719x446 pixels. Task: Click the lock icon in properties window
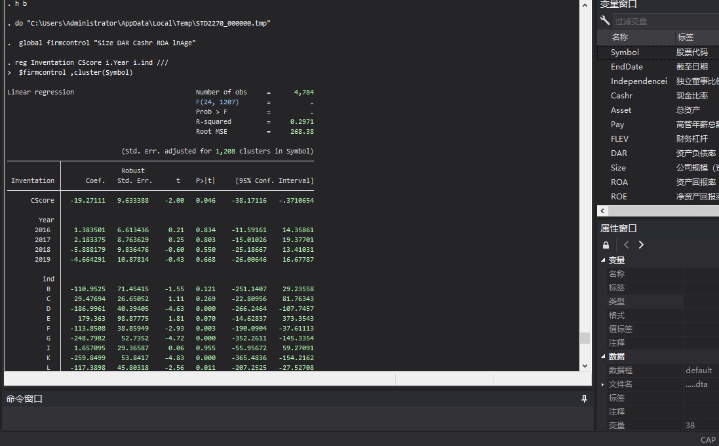[x=606, y=245]
